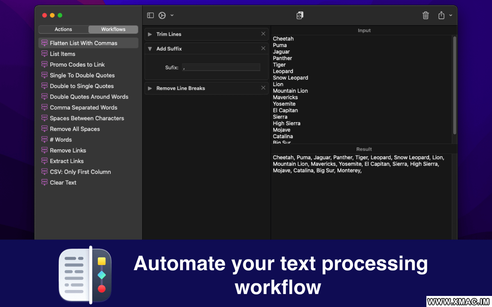Click the Extract Links workflow icon
This screenshot has height=307, width=492.
click(44, 161)
